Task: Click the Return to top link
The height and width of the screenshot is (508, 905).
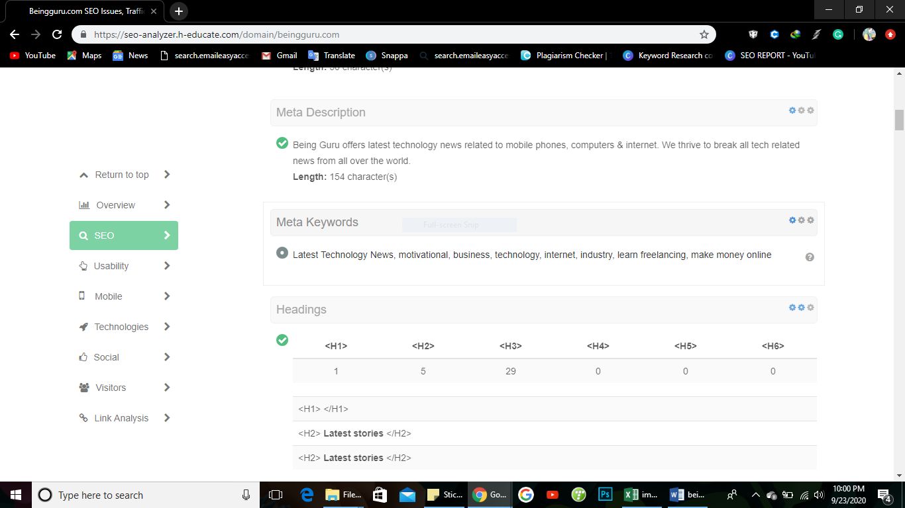Action: click(122, 175)
